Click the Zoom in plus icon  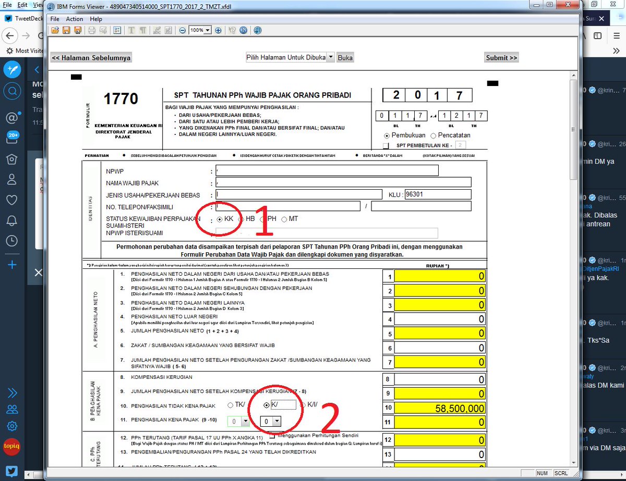point(218,30)
